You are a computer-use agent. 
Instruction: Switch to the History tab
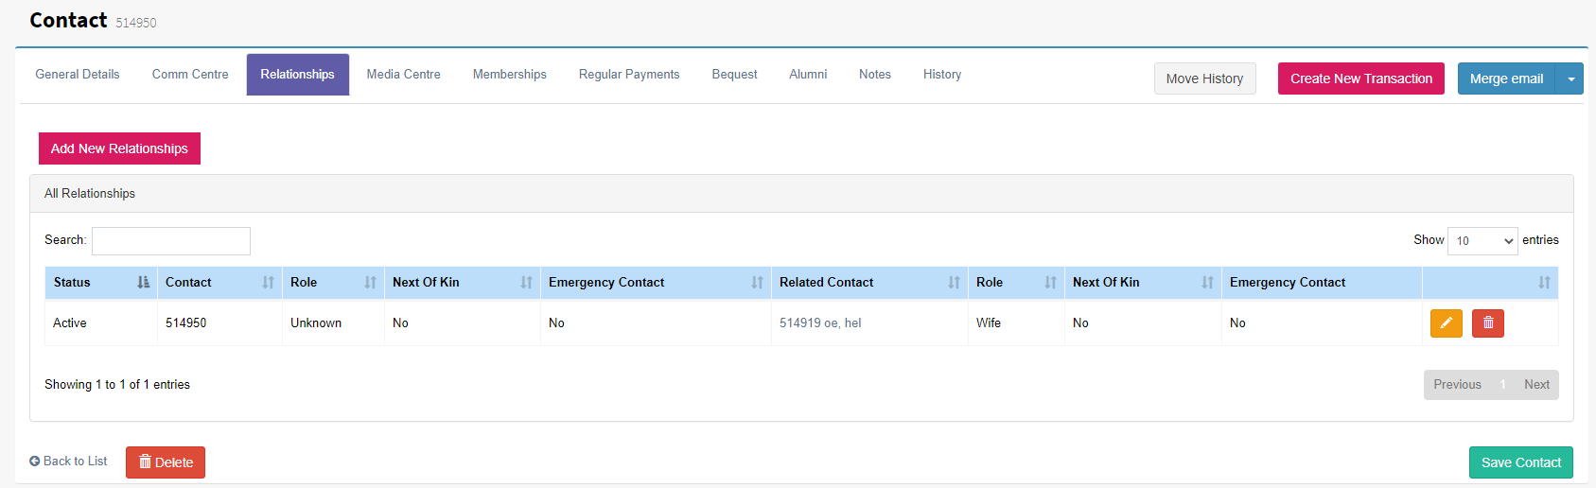click(942, 75)
